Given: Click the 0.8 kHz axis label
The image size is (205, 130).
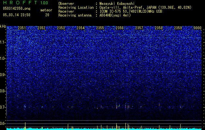Looking at the screenshot, I should pos(2,91).
